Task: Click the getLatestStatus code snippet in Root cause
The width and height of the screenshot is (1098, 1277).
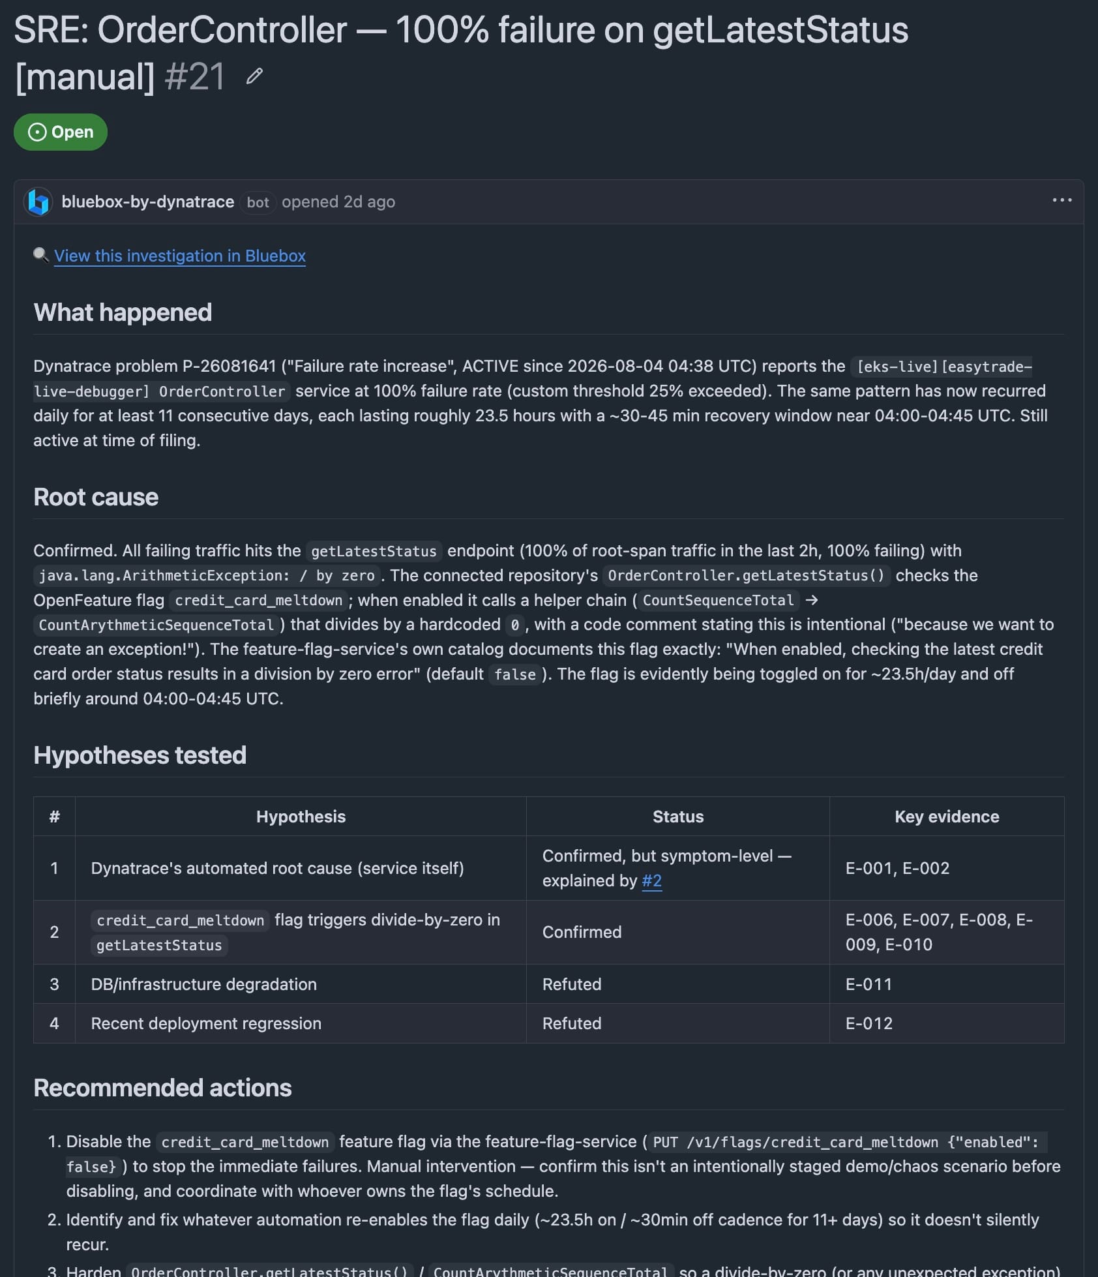Action: pos(374,551)
